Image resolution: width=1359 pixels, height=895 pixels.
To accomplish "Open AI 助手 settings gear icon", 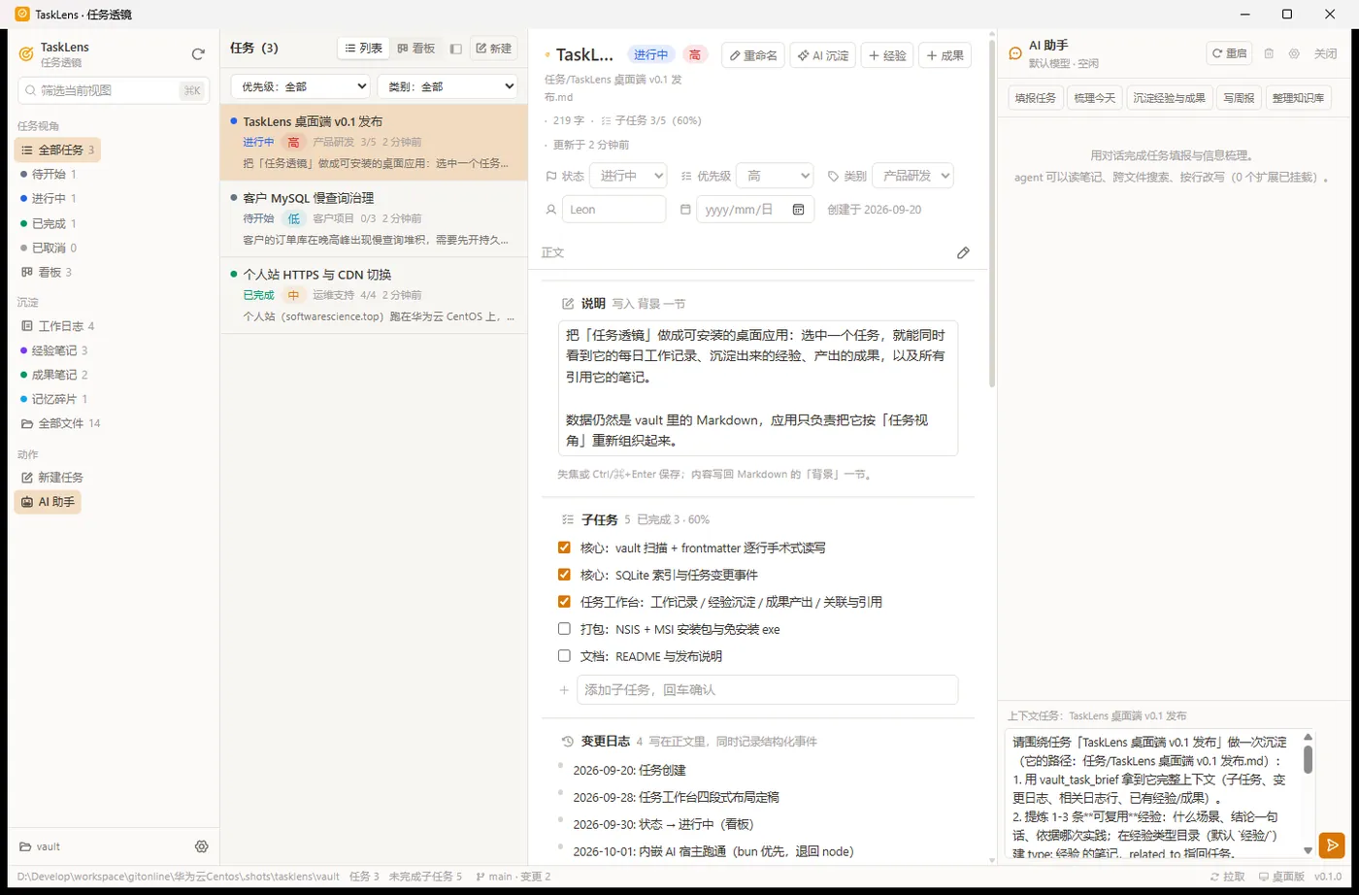I will 1294,54.
